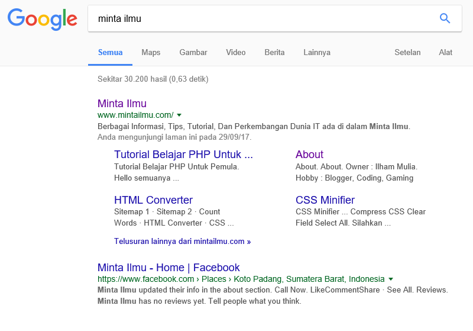473x331 pixels.
Task: Open the Alat tools menu
Action: coord(445,52)
